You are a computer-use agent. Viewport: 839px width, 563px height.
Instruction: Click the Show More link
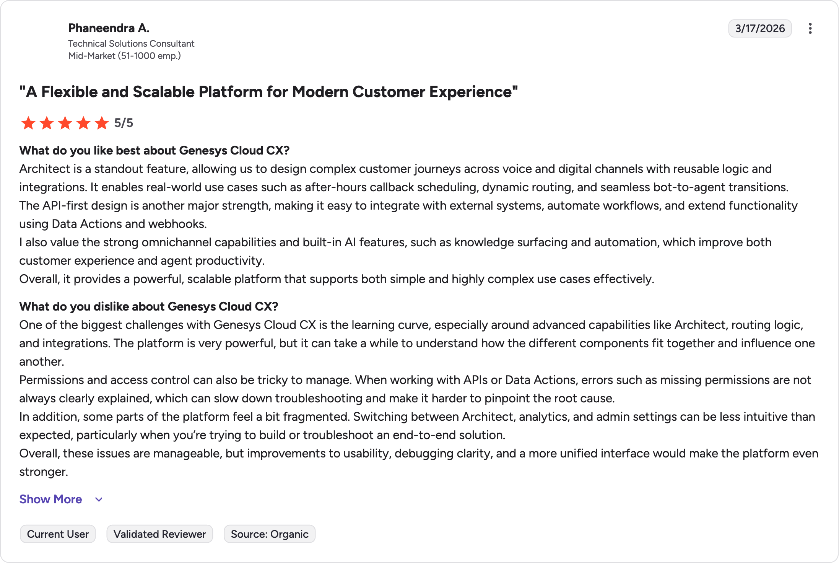(51, 499)
